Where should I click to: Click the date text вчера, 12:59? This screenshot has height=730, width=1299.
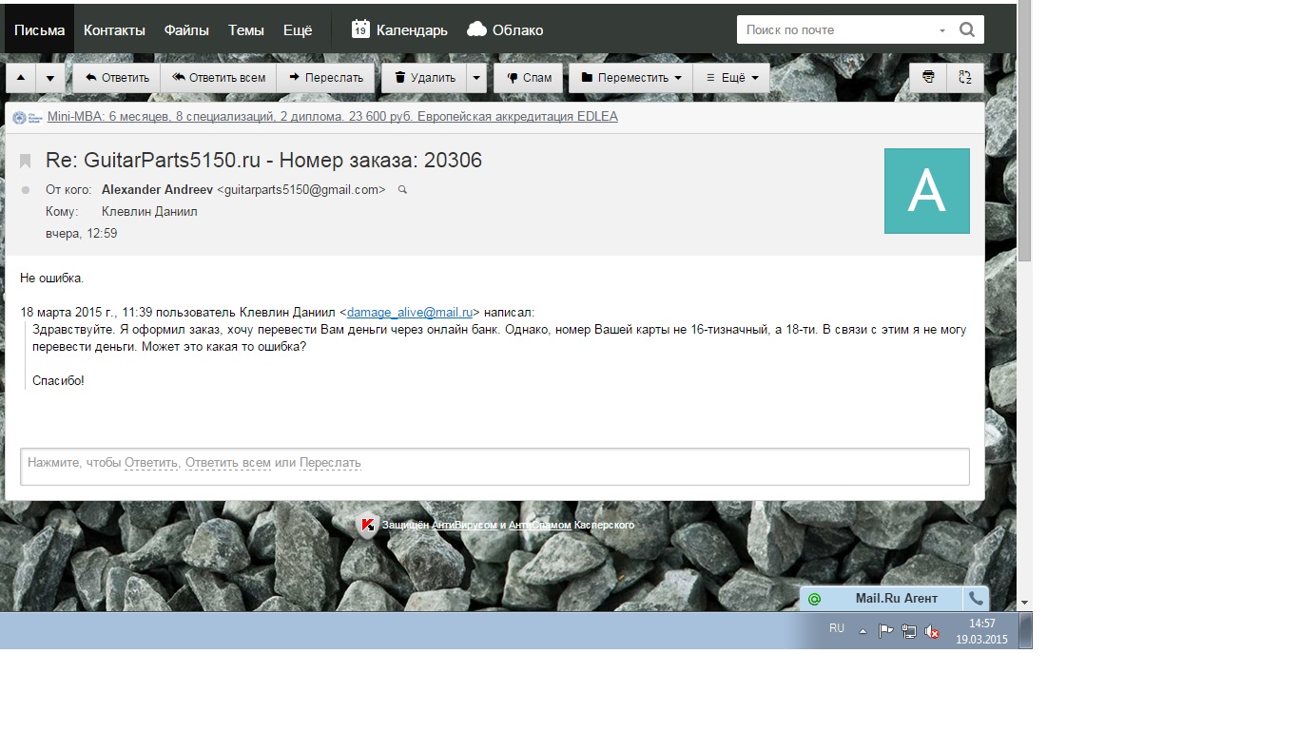82,233
